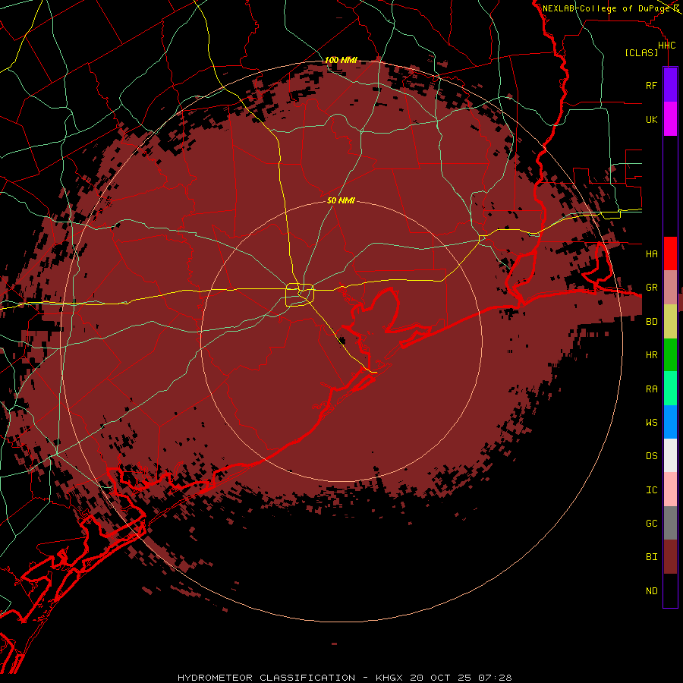This screenshot has height=683, width=683.
Task: Click the HHC product label
Action: coord(666,46)
